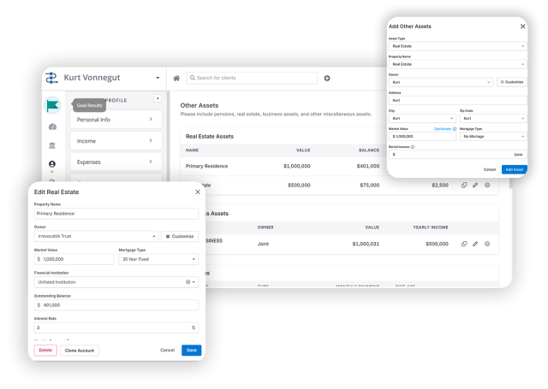Open the Kurt Vonnegut client dropdown

158,78
